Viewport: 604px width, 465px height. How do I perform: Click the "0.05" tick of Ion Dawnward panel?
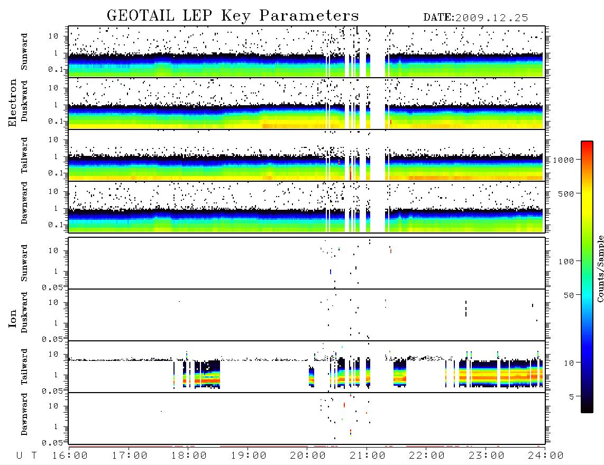[52, 443]
